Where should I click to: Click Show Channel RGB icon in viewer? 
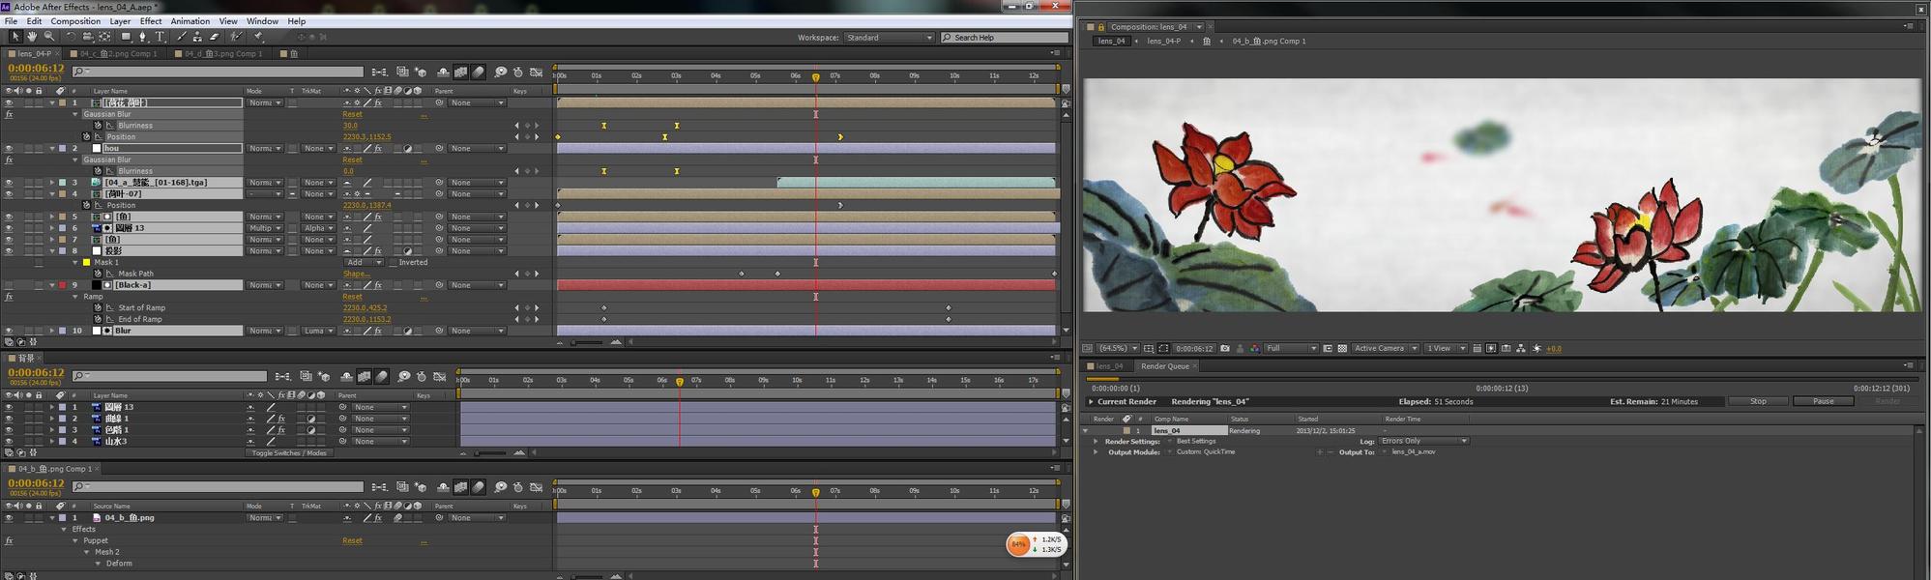[x=1255, y=348]
